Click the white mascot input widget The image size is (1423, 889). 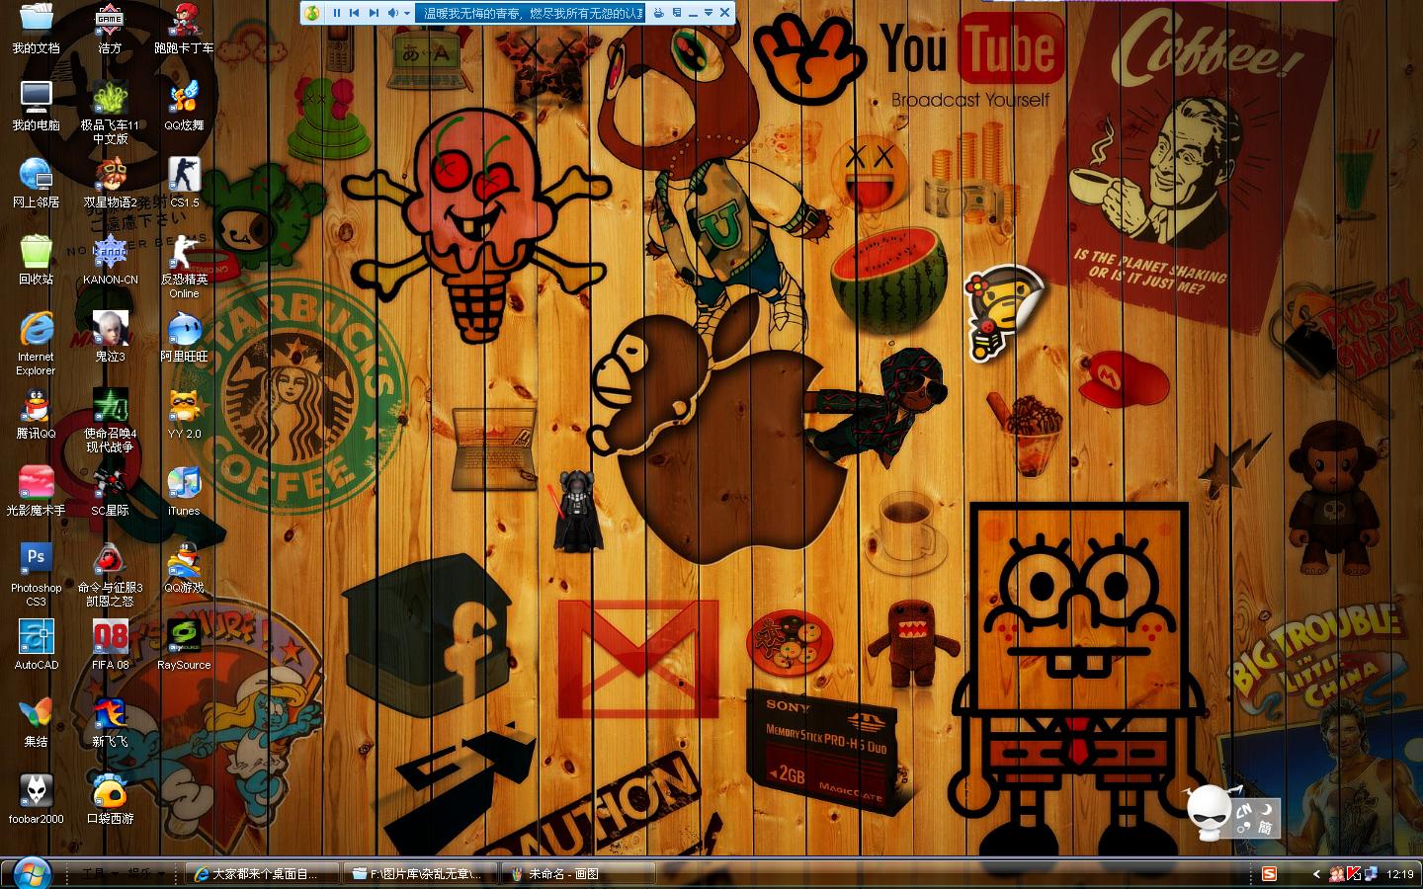point(1210,812)
